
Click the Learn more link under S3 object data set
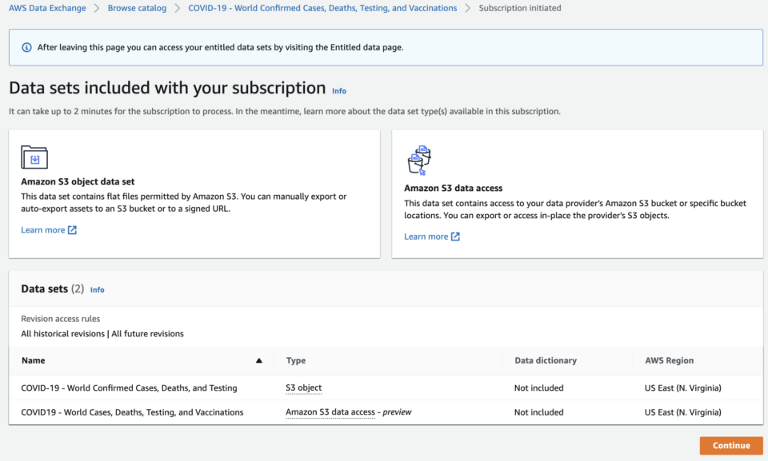coord(42,229)
